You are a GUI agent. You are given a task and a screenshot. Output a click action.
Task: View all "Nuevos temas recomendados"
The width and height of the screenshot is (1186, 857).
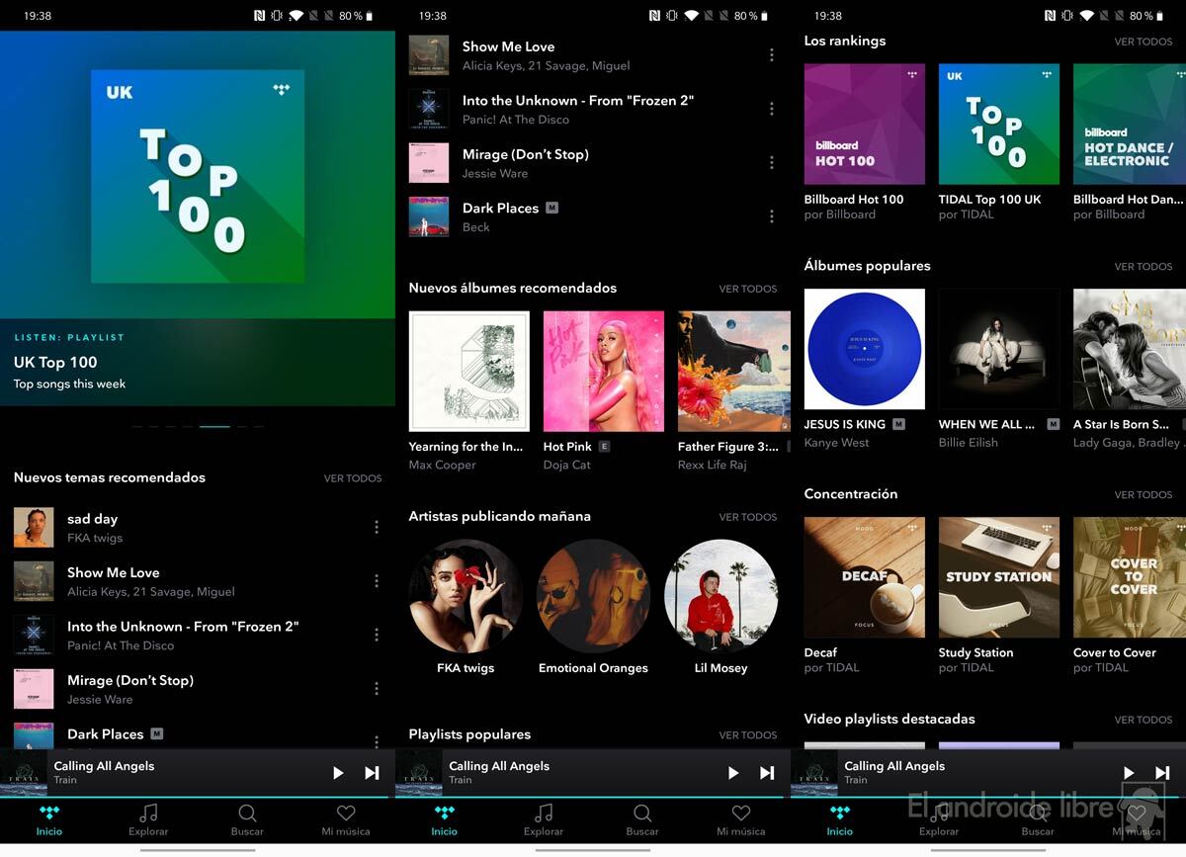353,478
